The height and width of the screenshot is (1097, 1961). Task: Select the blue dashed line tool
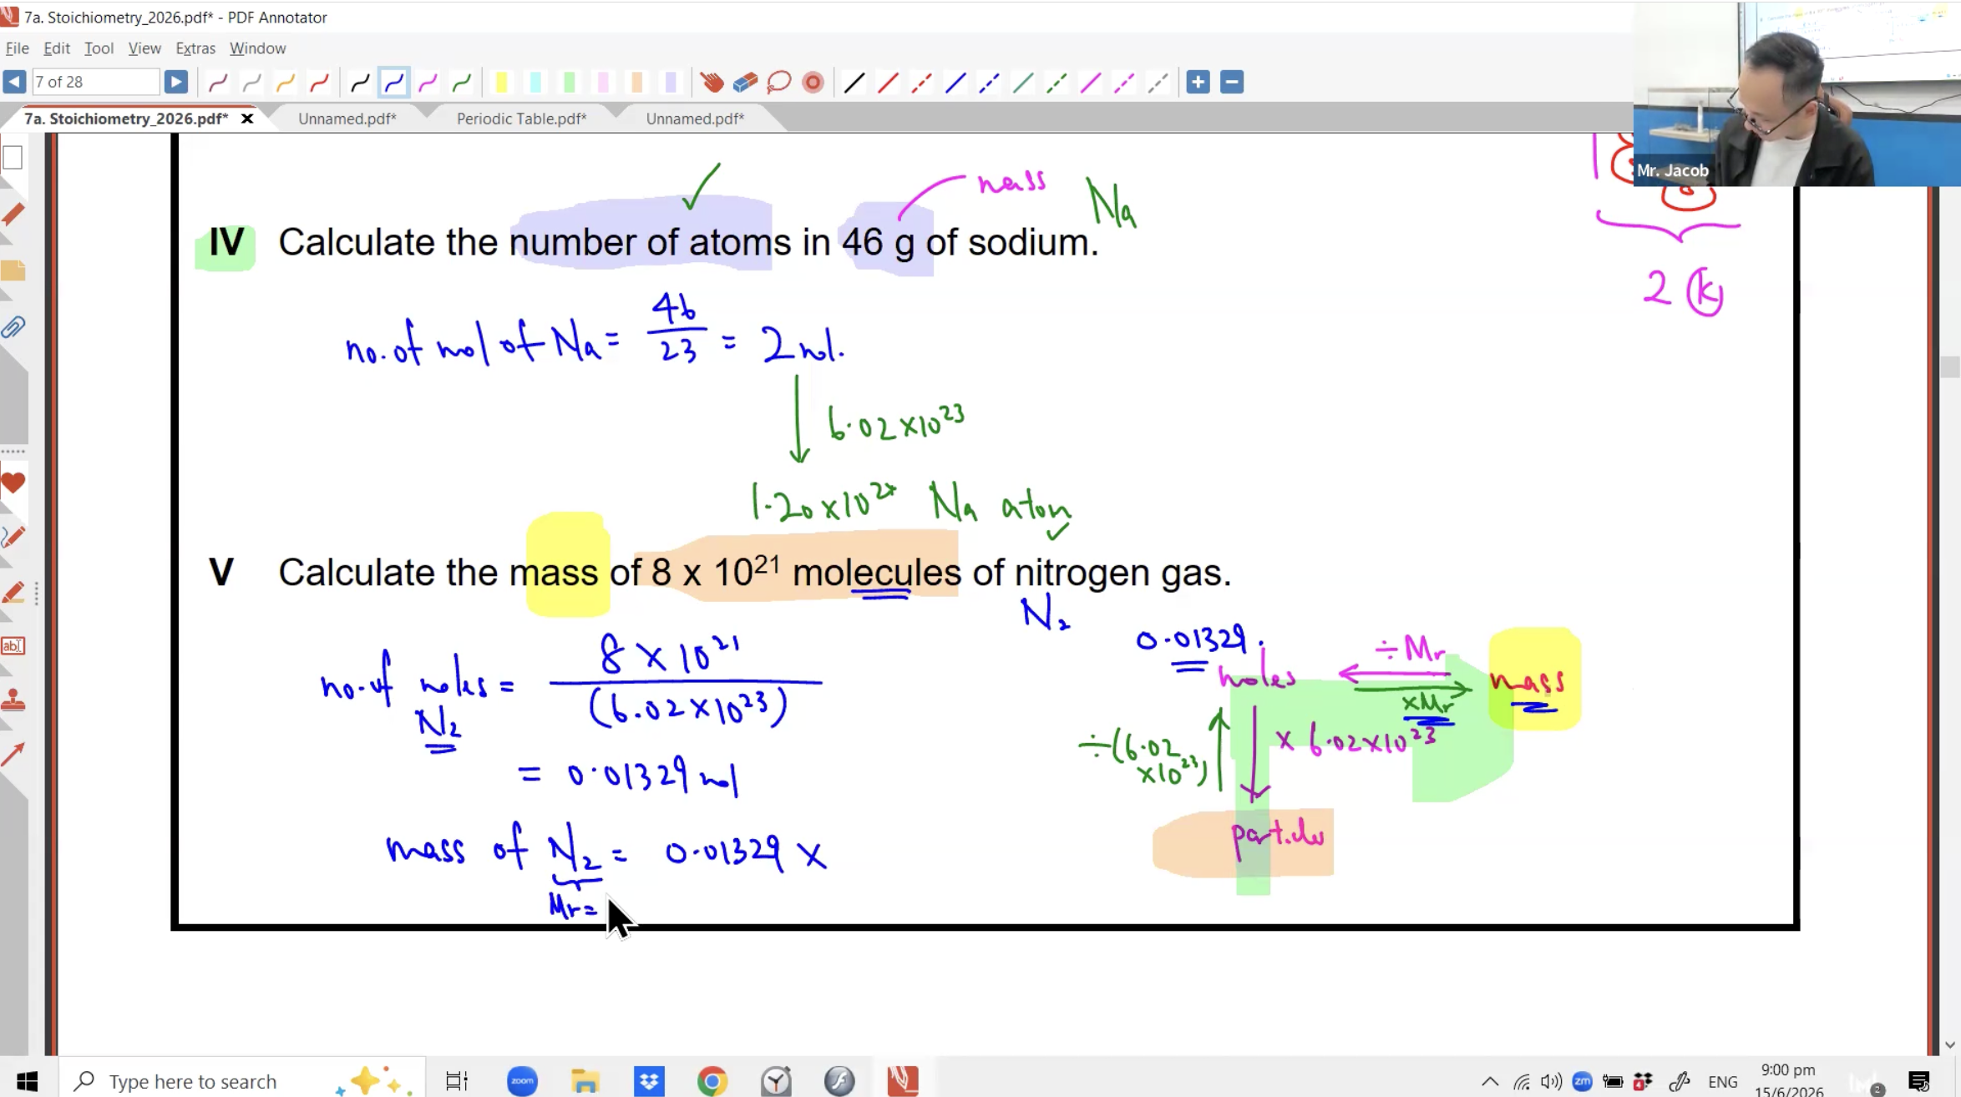[990, 82]
